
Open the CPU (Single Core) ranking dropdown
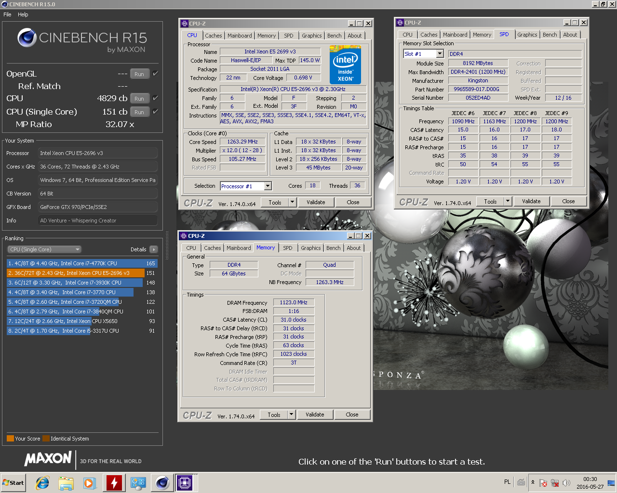coord(44,249)
